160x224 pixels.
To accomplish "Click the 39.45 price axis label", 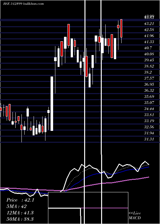I will click(x=149, y=60).
